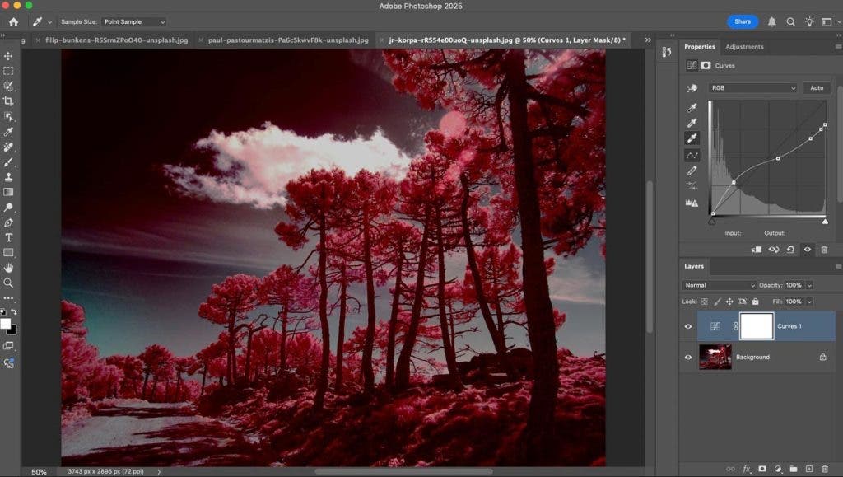Select the jr-korpa document tab
843x477 pixels.
pos(507,40)
